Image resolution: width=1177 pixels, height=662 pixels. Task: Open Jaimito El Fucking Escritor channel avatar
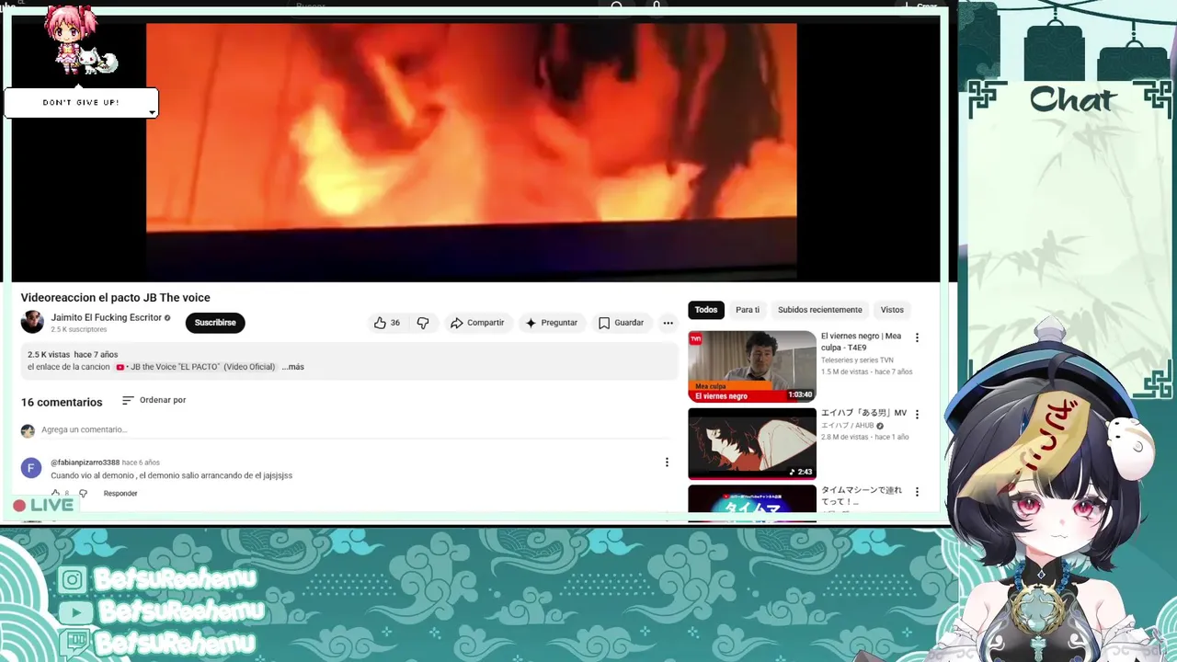pyautogui.click(x=32, y=322)
